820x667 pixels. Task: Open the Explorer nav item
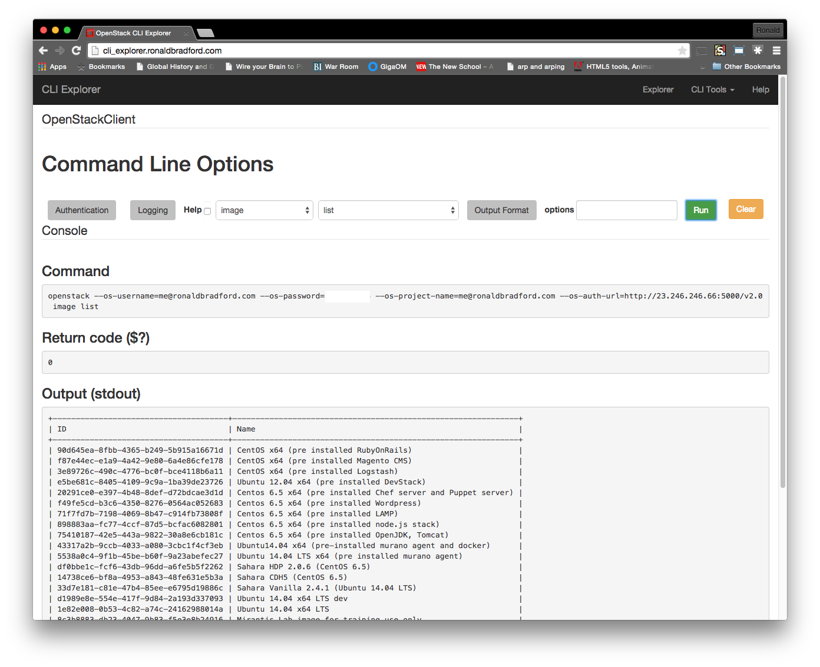coord(658,89)
